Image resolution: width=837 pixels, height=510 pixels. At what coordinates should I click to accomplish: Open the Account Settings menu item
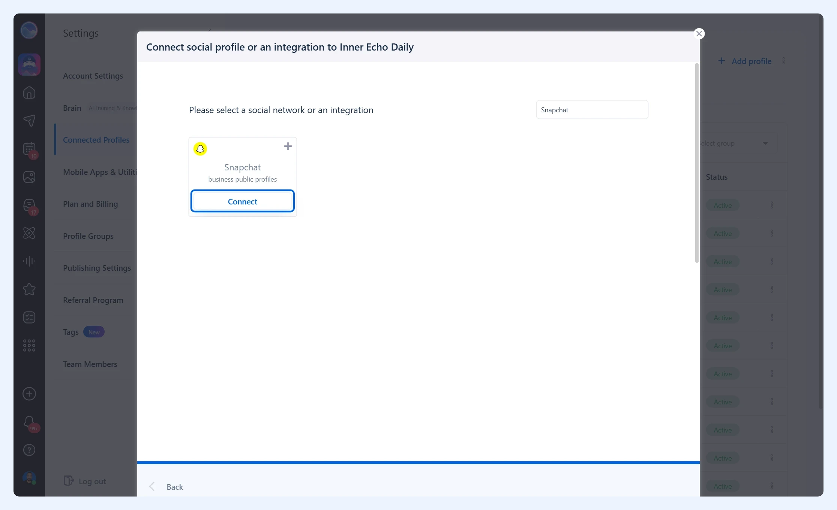[x=93, y=76]
